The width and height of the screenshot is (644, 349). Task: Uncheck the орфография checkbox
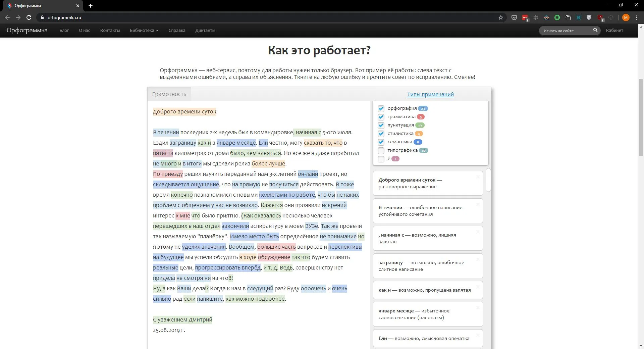point(381,108)
